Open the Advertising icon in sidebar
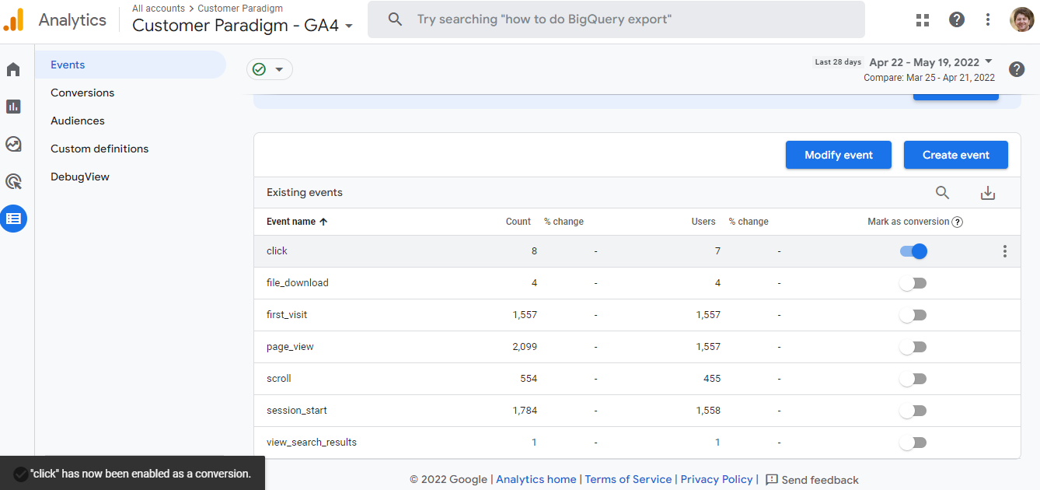The height and width of the screenshot is (490, 1040). point(13,181)
